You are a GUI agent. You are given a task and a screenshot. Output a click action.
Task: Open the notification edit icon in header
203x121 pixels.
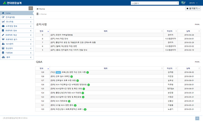[x=183, y=3]
